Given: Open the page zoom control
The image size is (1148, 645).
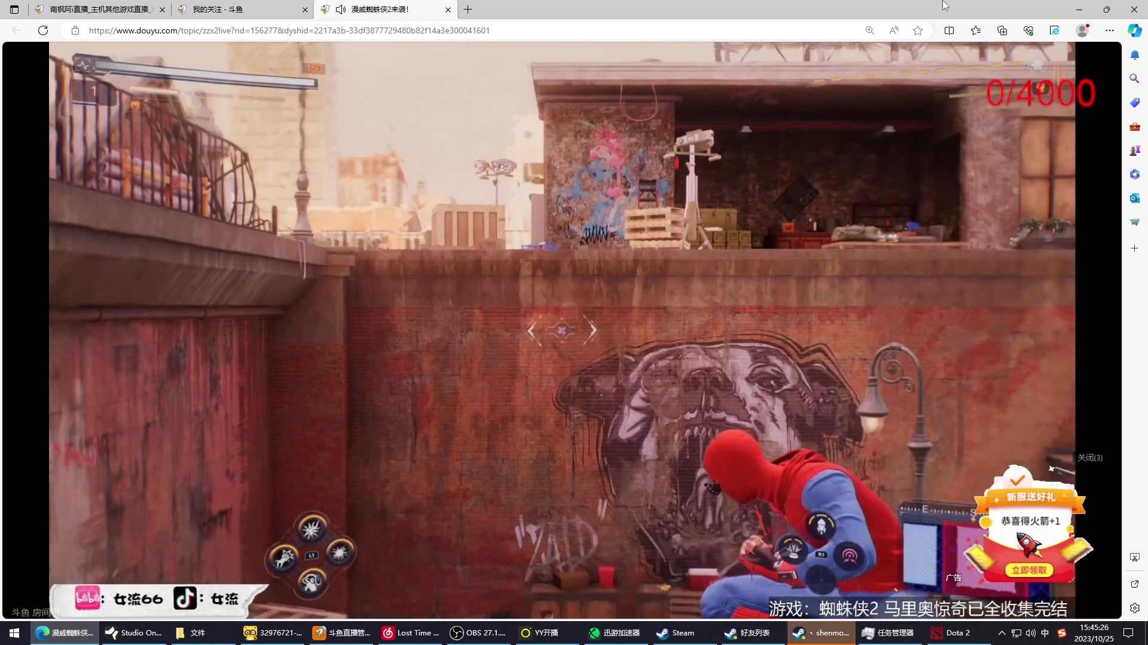Looking at the screenshot, I should point(870,30).
